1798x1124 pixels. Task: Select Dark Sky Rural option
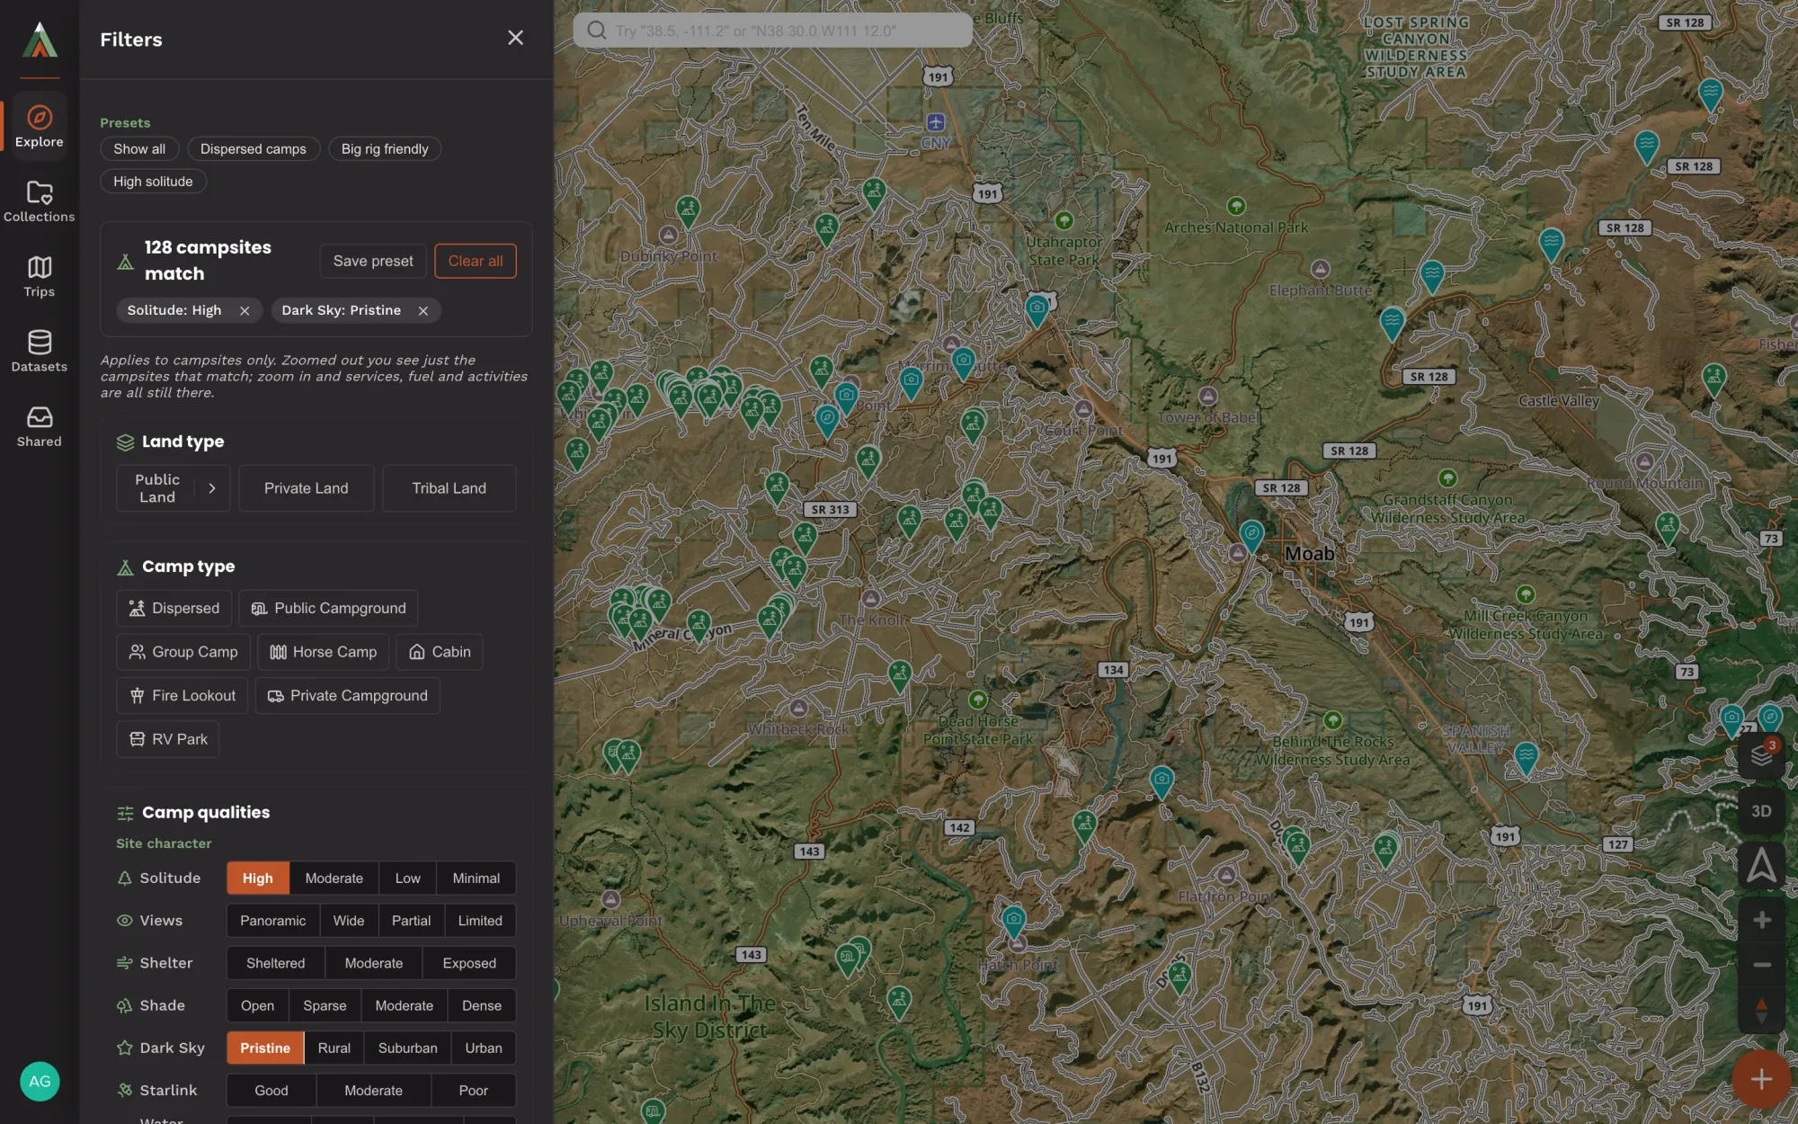pos(334,1048)
